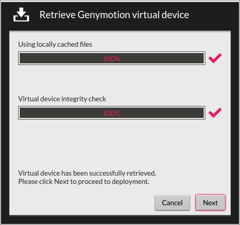The height and width of the screenshot is (225, 240).
Task: Click the 'Using locally cached files' label
Action: [x=55, y=44]
